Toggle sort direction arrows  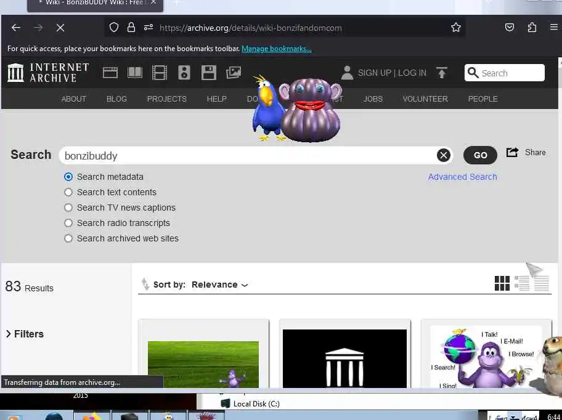coord(145,284)
